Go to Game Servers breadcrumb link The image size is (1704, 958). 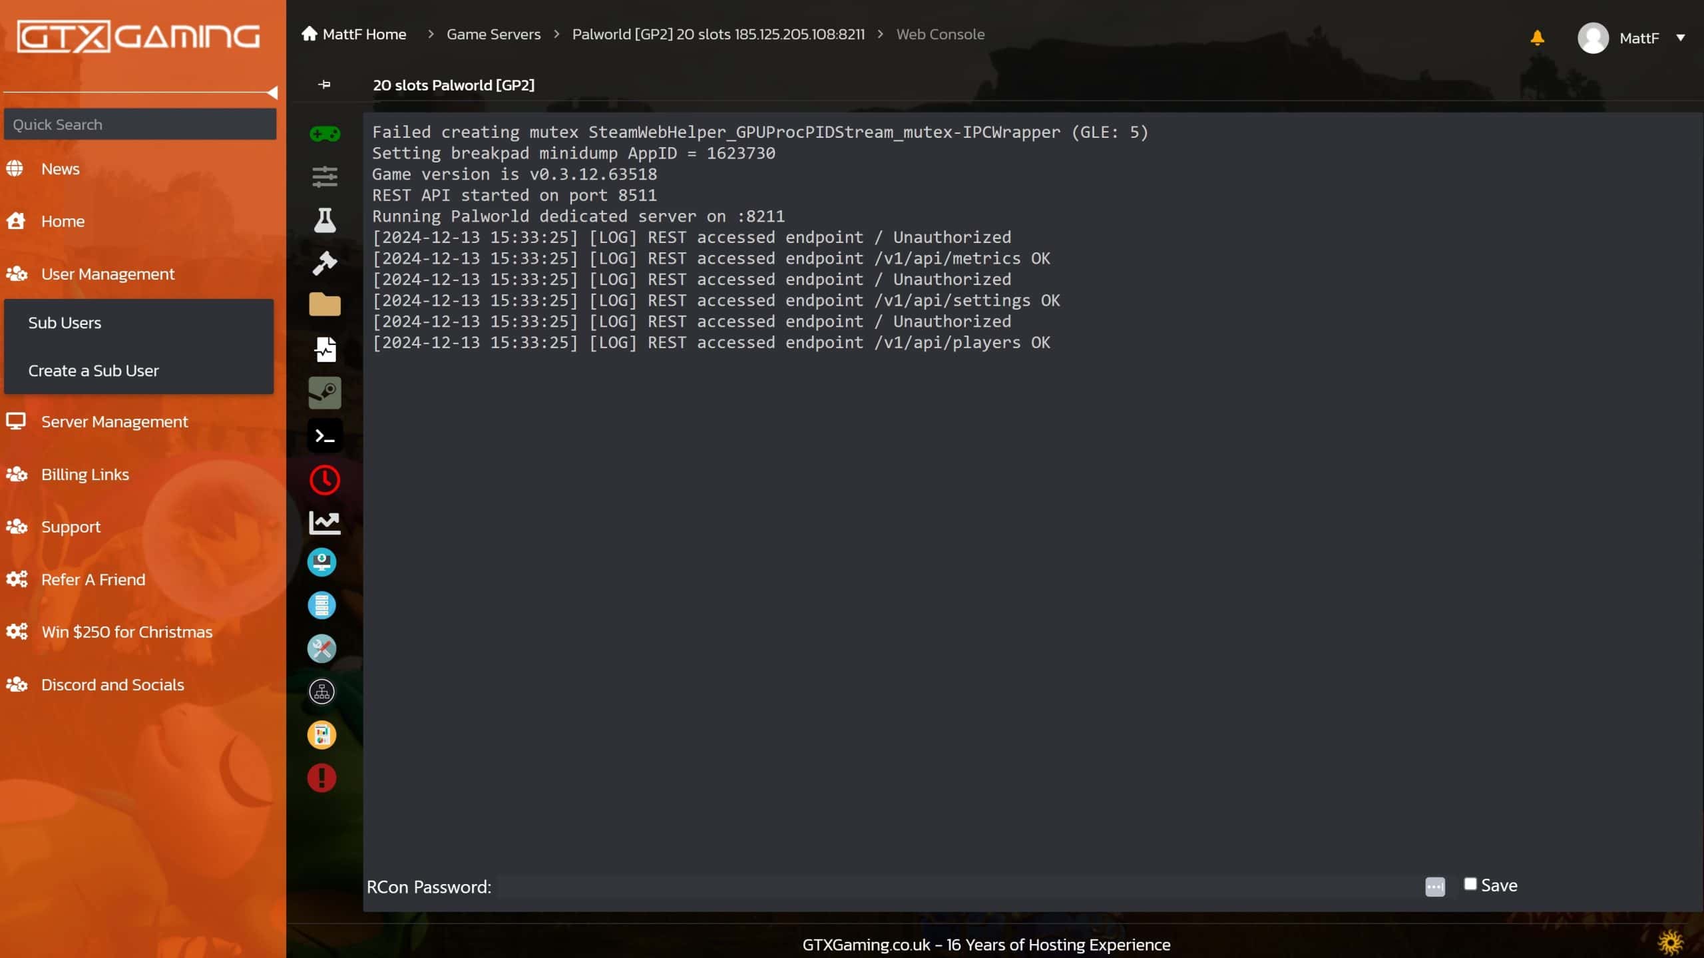pos(493,34)
